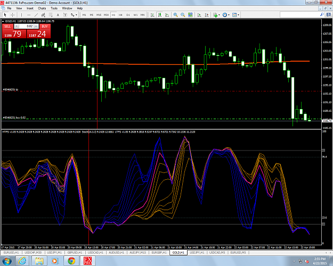Switch to AUDUSD,H1 chart tab
This screenshot has width=333, height=266.
point(116,253)
